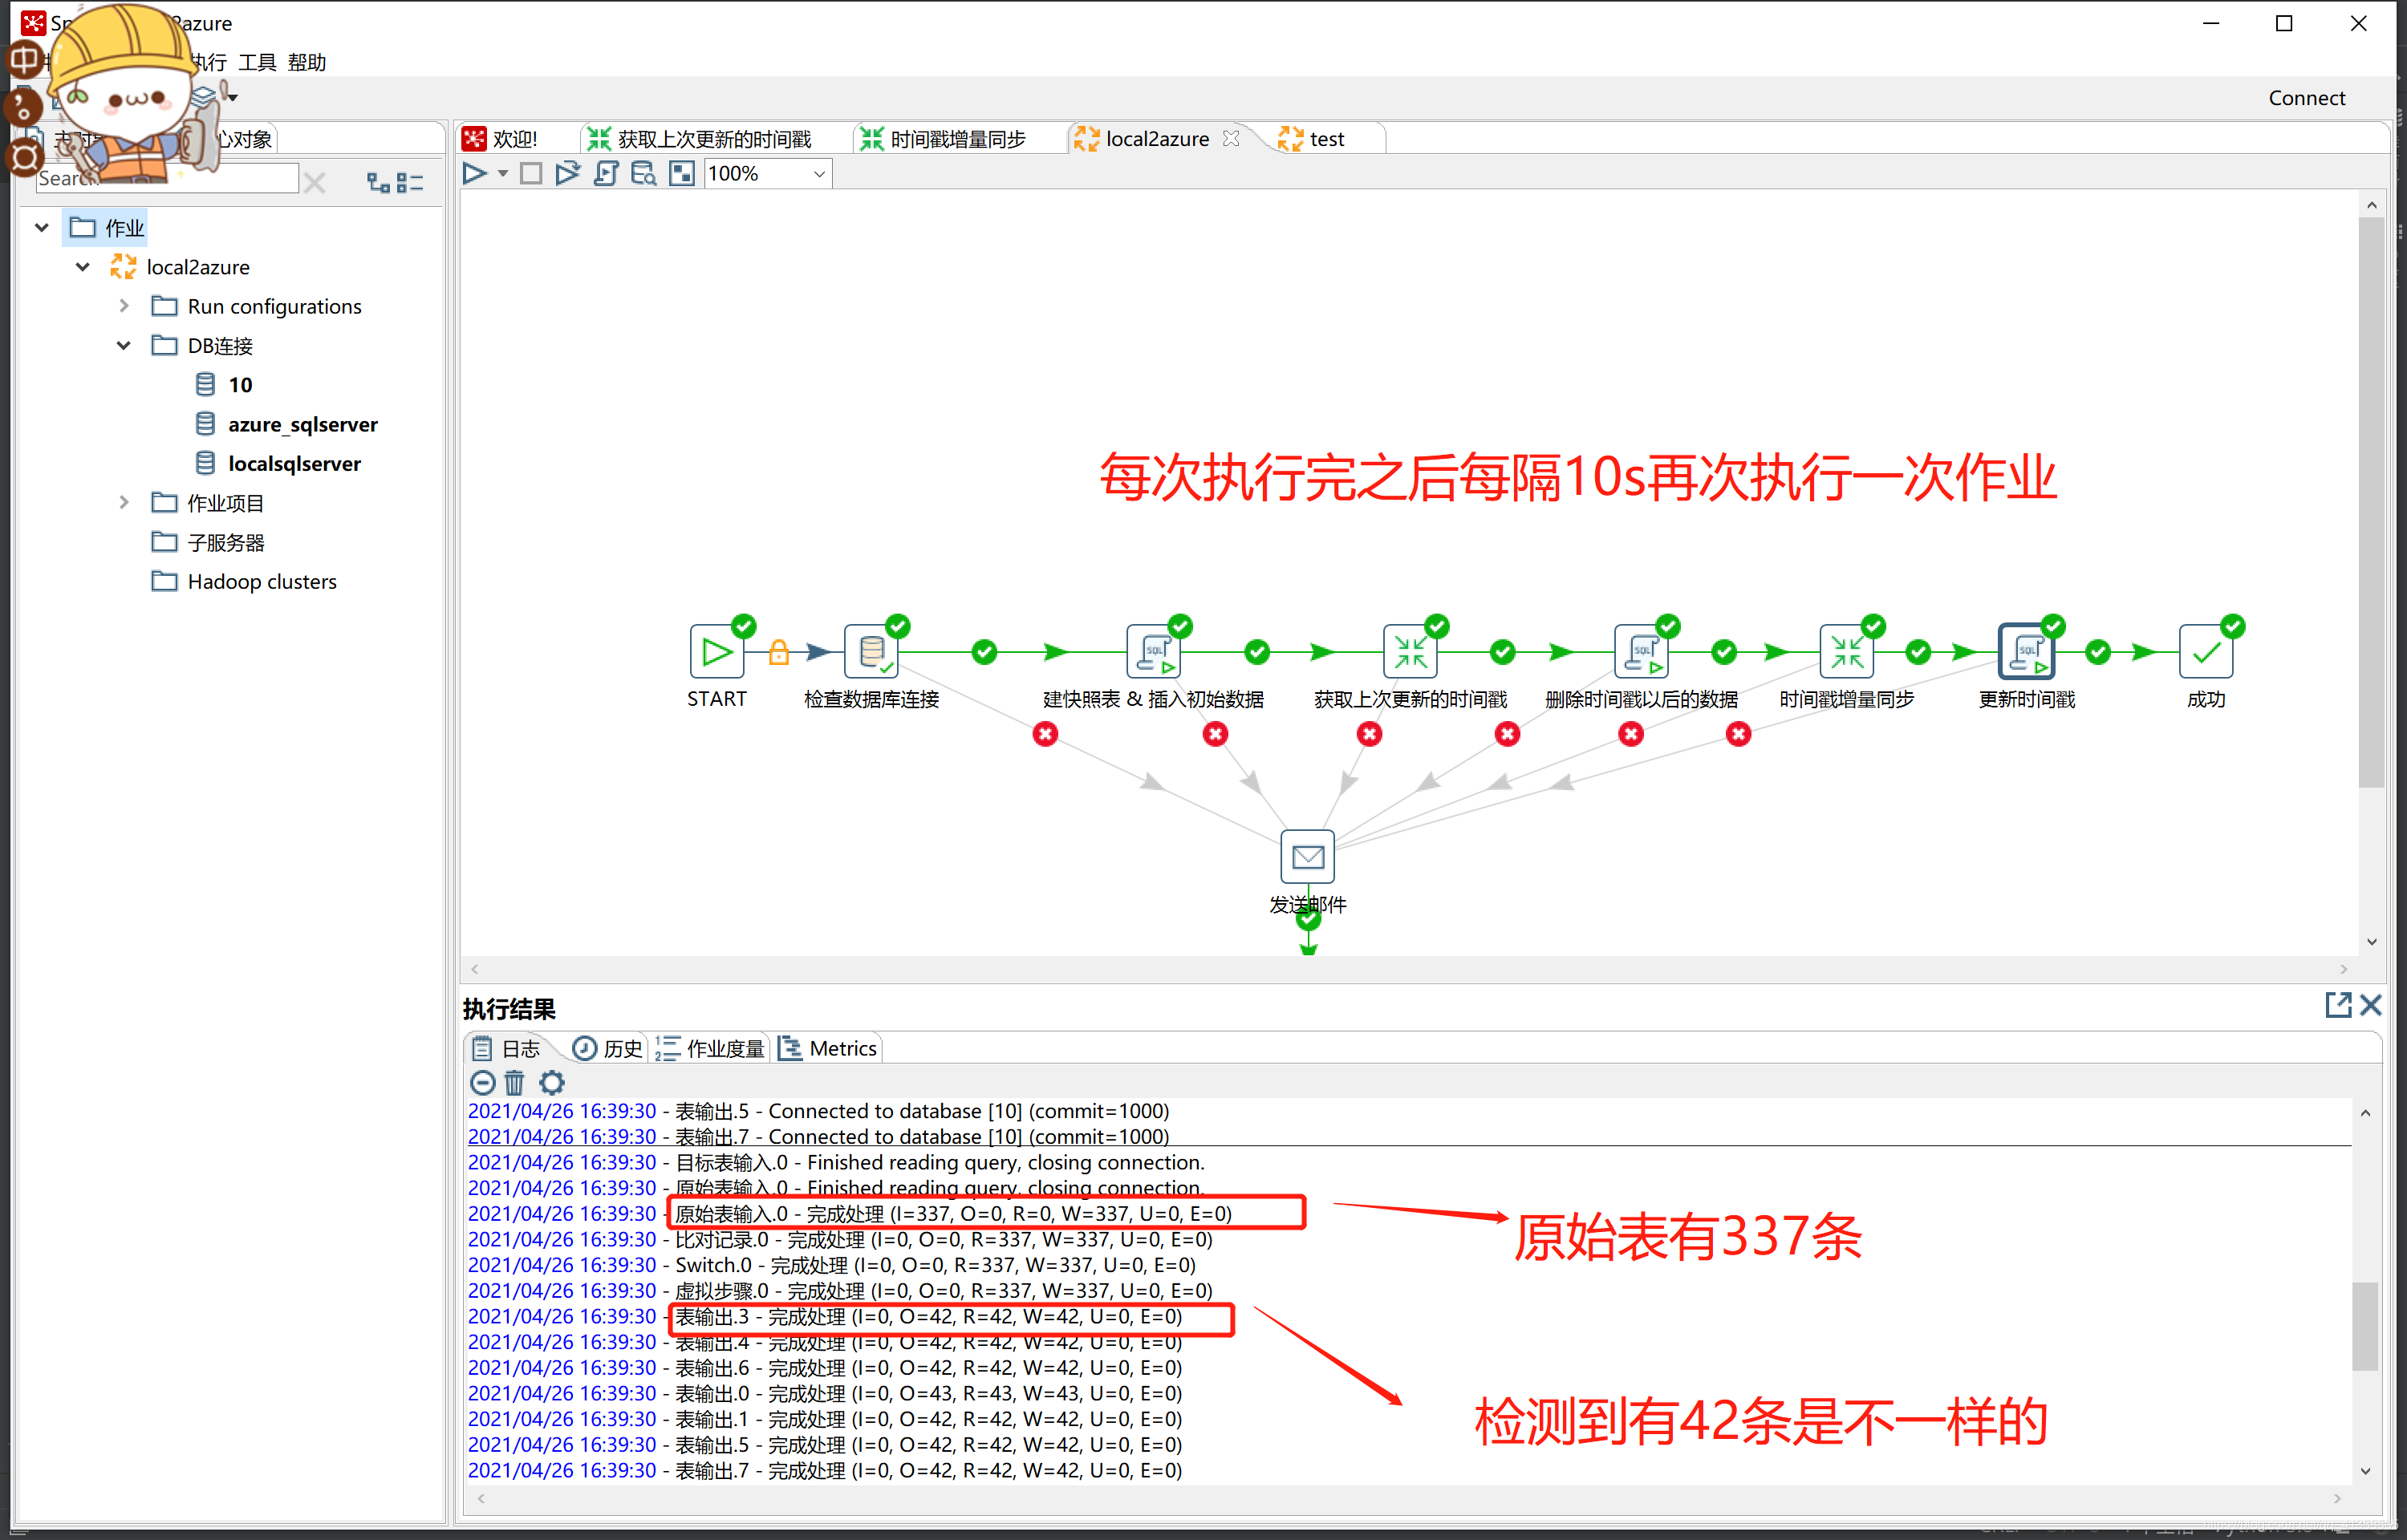
Task: Click the localsqlserver database connection
Action: pos(294,463)
